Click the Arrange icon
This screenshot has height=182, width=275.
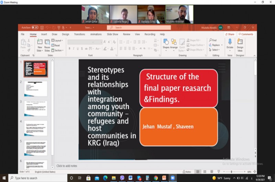174,44
